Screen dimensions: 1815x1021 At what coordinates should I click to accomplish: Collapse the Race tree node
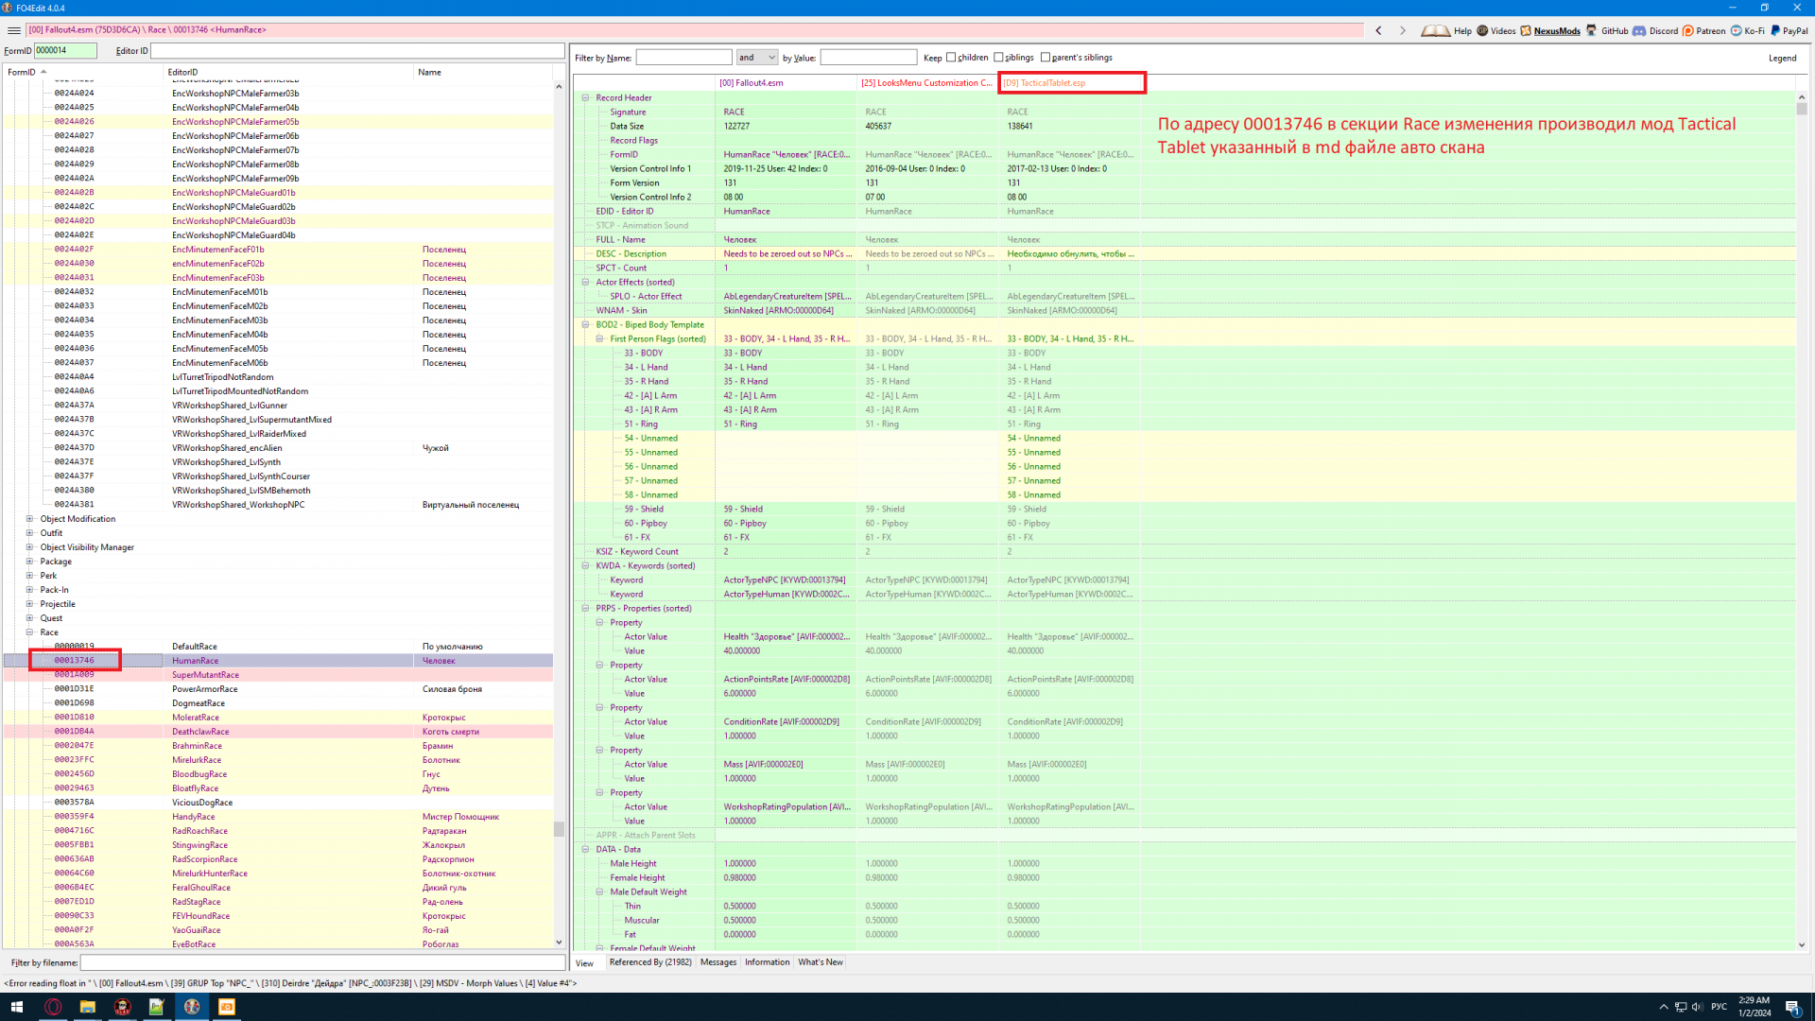pyautogui.click(x=29, y=632)
